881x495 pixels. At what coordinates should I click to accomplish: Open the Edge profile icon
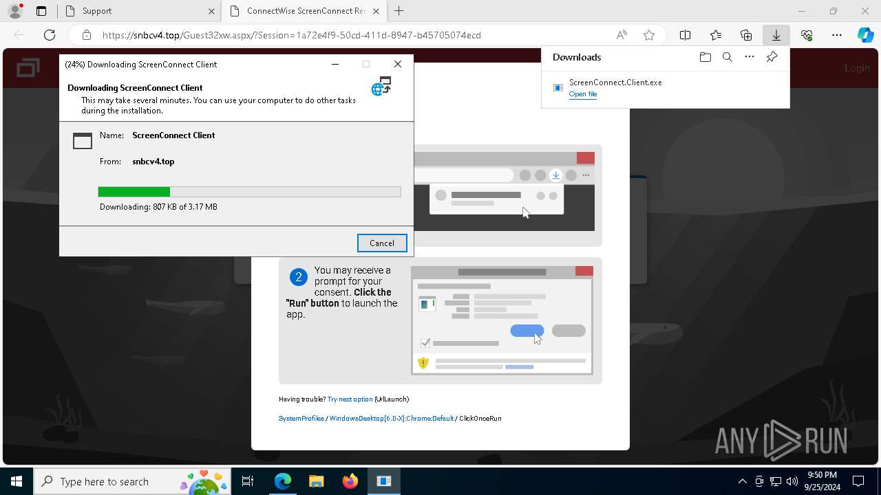[14, 11]
